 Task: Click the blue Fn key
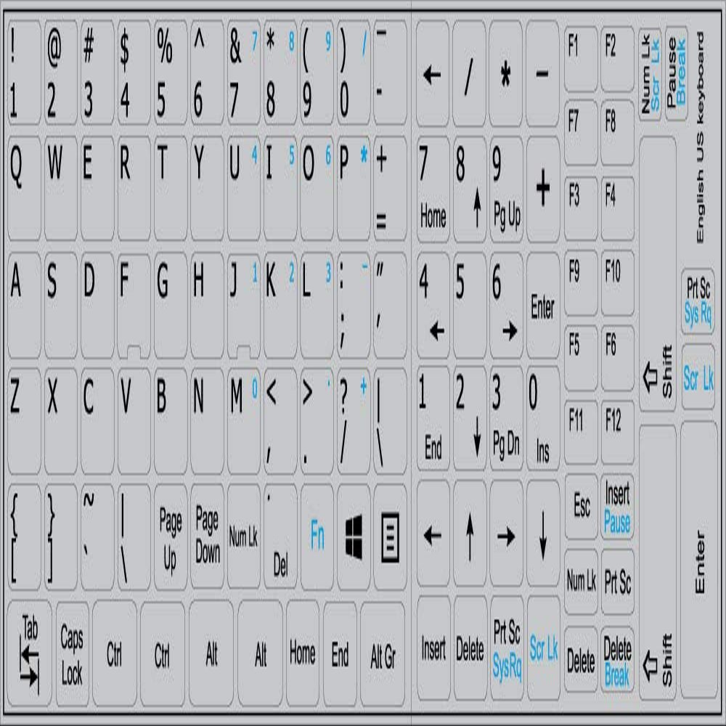pyautogui.click(x=317, y=537)
